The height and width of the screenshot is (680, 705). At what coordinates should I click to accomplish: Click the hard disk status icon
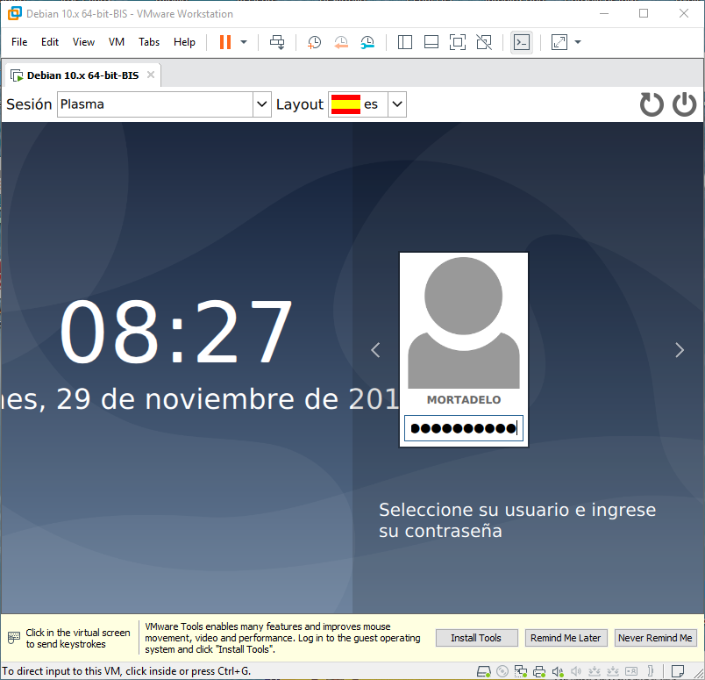tap(484, 671)
